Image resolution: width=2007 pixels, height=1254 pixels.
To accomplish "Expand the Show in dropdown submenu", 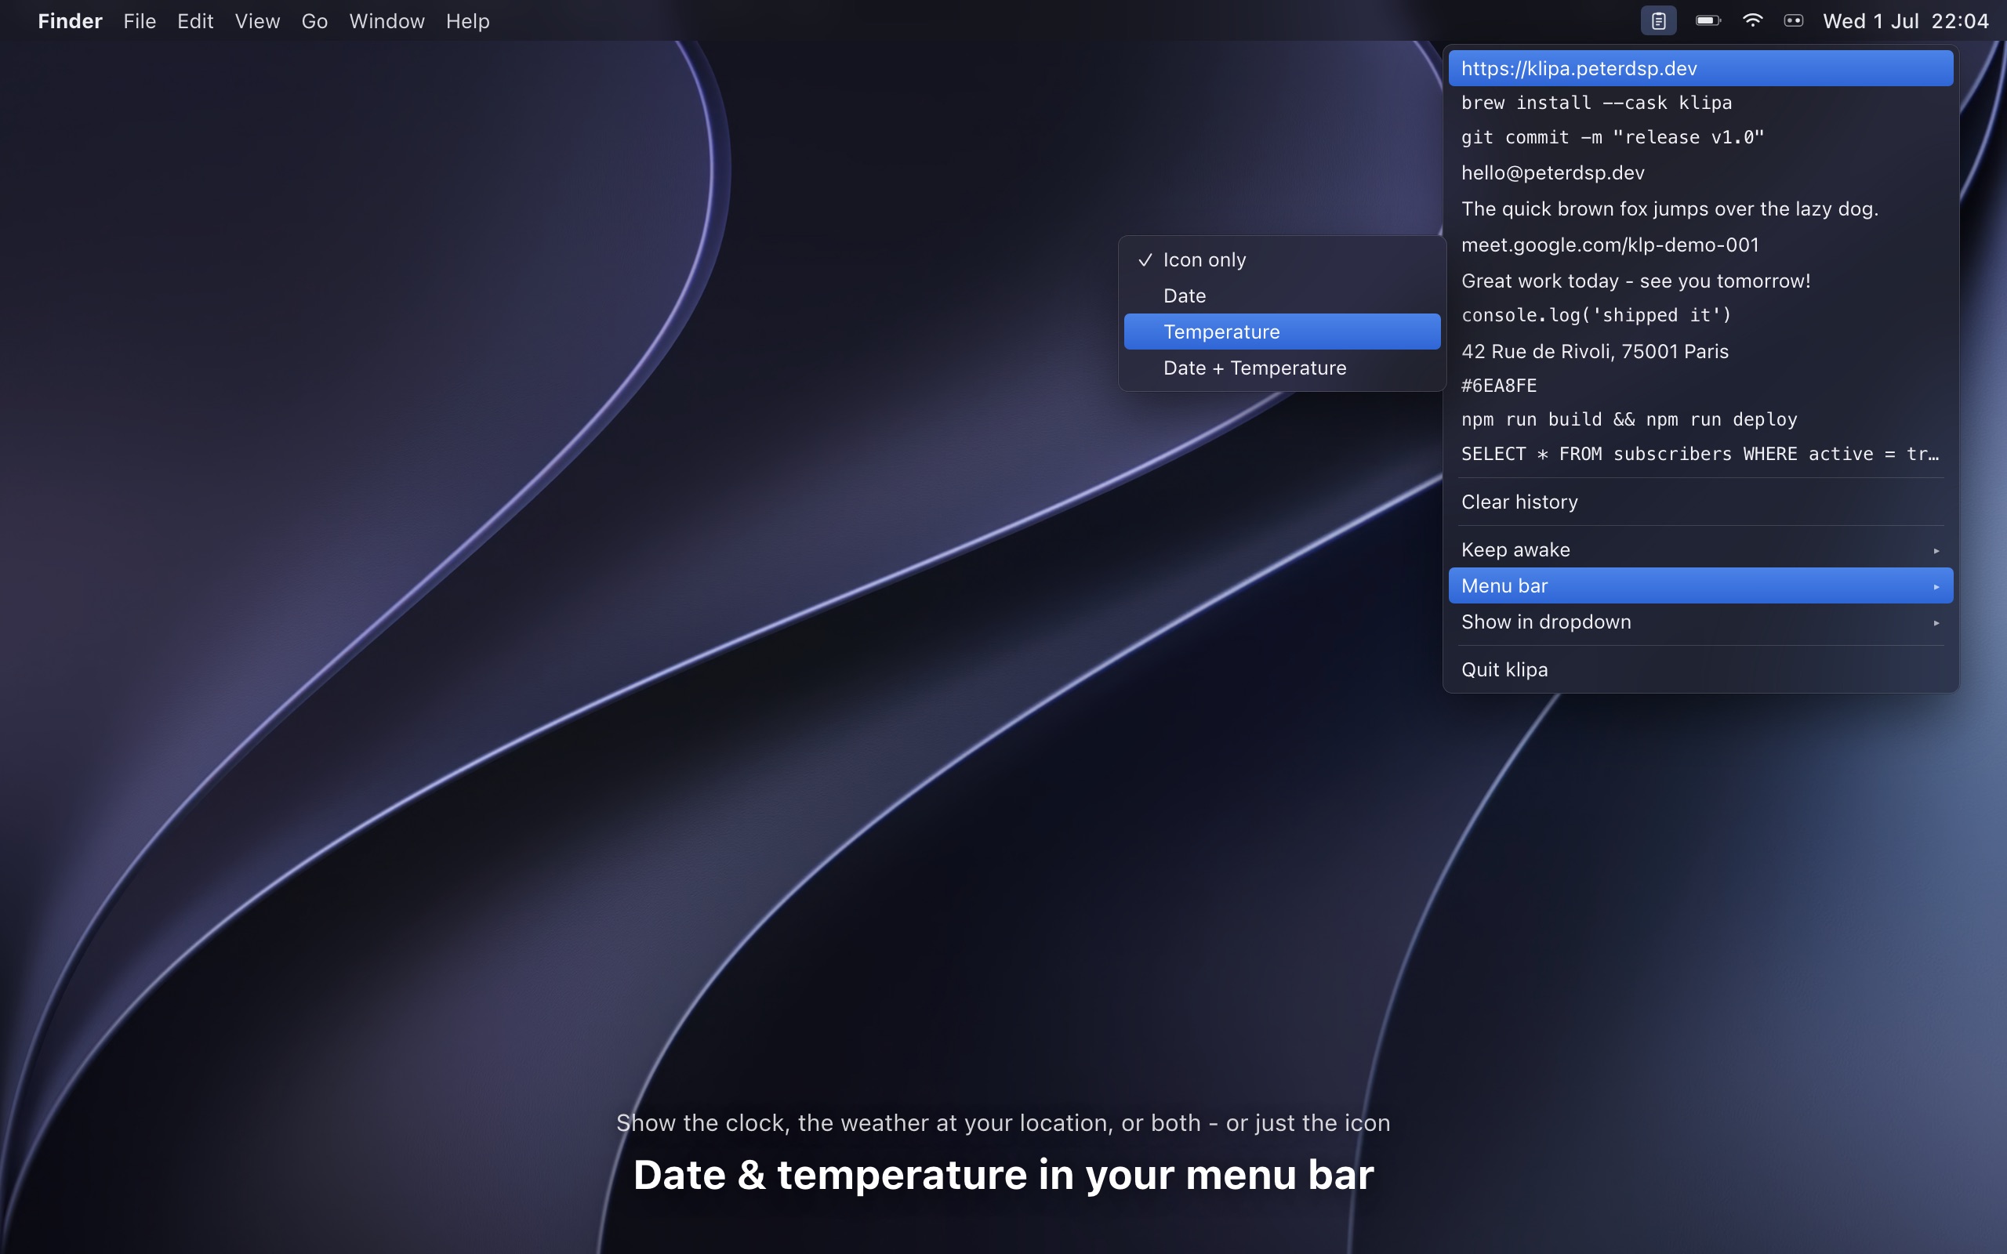I will pyautogui.click(x=1700, y=622).
